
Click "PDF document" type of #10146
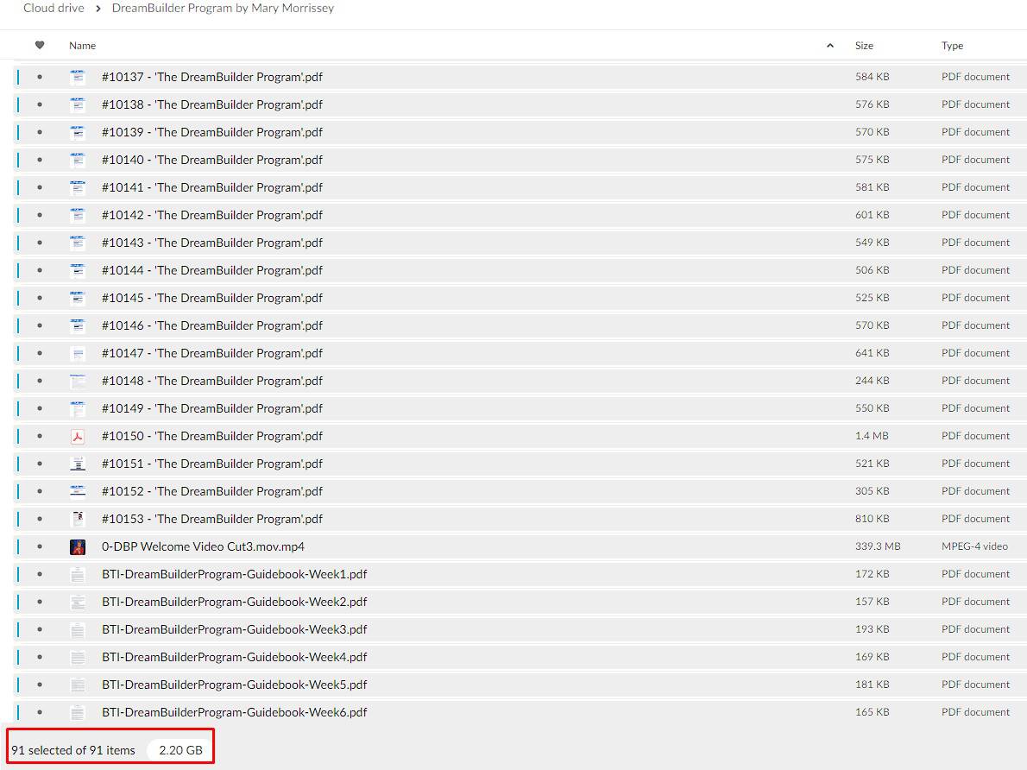pos(976,325)
